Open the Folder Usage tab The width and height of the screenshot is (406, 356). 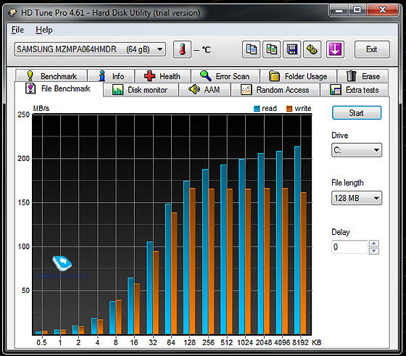(x=298, y=76)
